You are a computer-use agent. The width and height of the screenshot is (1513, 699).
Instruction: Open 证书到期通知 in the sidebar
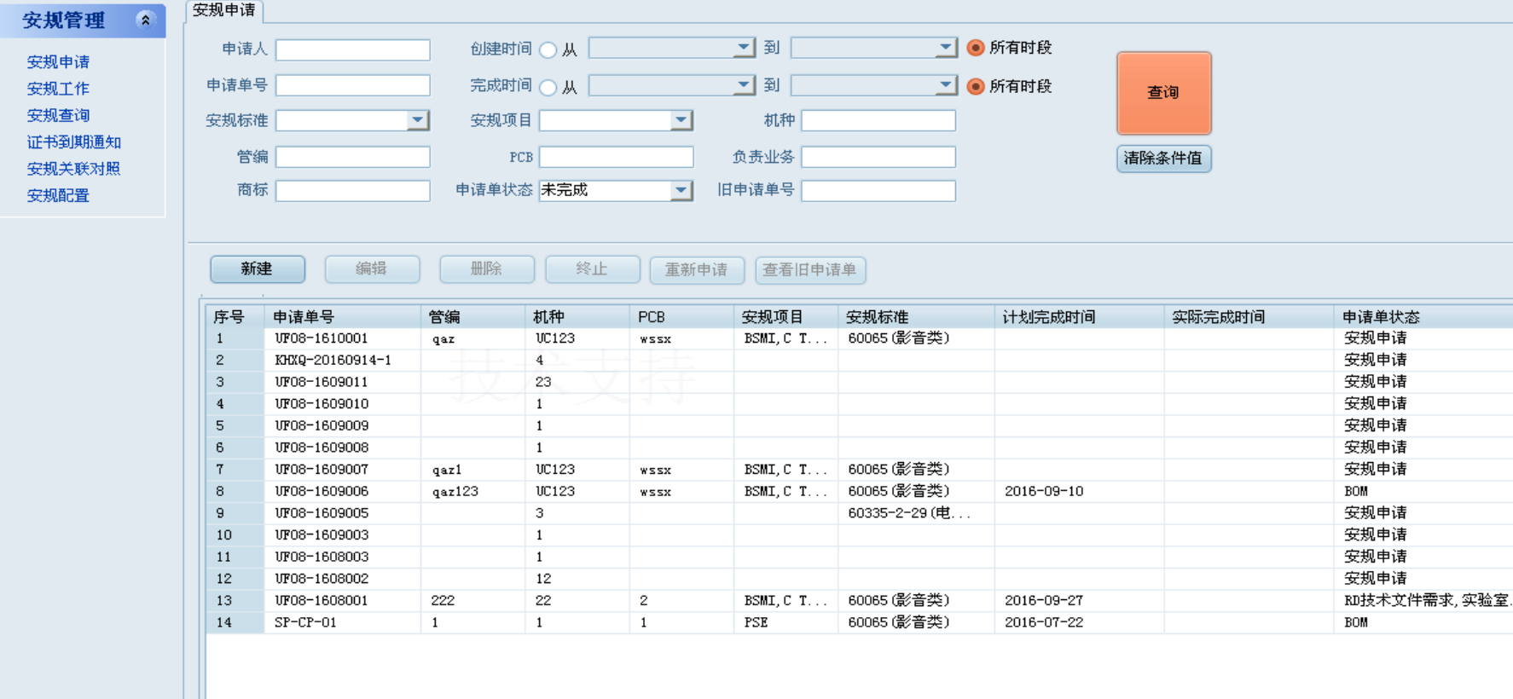click(74, 142)
